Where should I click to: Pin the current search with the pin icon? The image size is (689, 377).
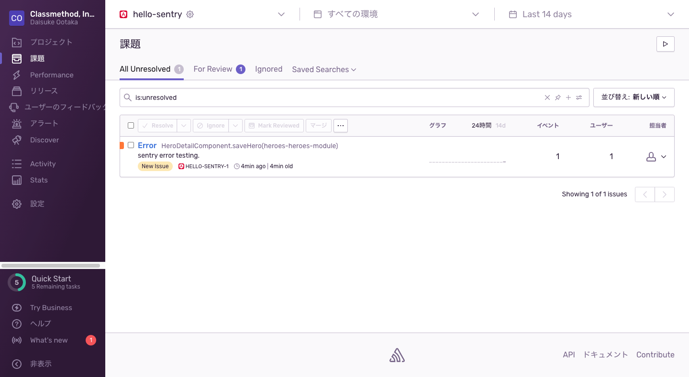(558, 97)
